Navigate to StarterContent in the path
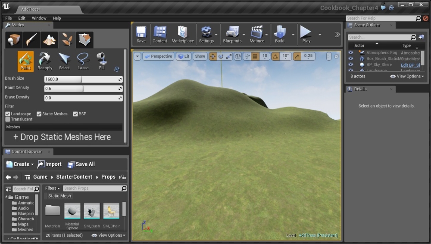 74,177
